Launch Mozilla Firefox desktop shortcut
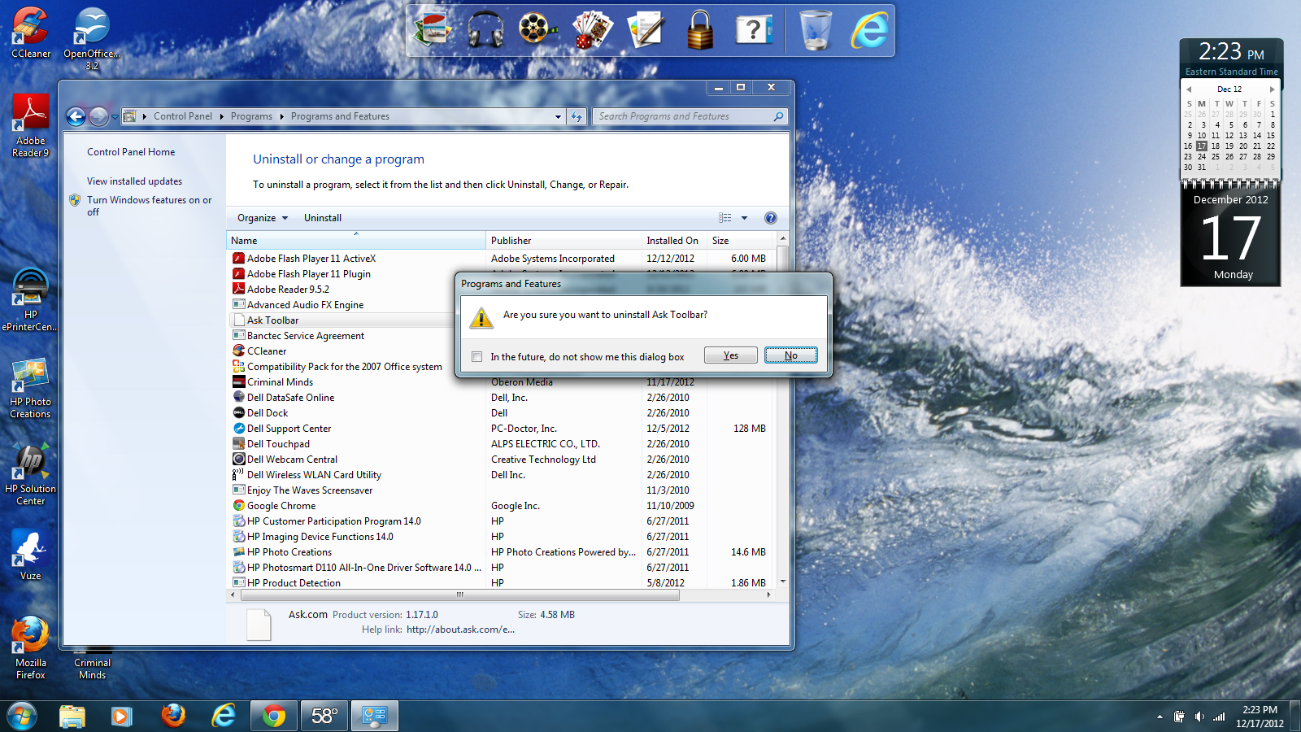1301x732 pixels. (x=30, y=648)
